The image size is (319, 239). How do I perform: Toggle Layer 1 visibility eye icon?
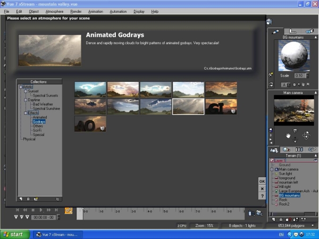(x=315, y=160)
